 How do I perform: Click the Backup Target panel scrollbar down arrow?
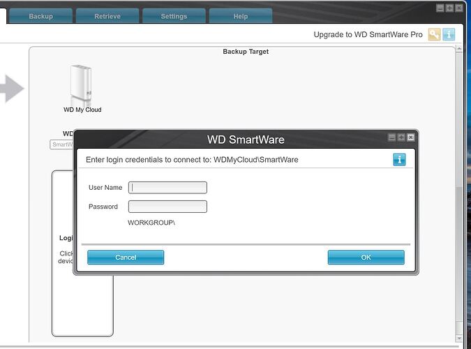458,338
